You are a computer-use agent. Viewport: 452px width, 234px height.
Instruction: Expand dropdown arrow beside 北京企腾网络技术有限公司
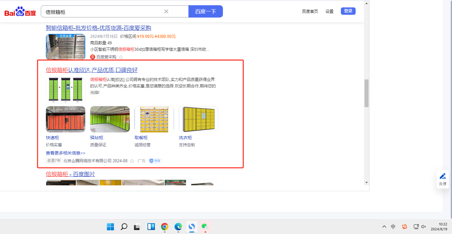click(x=132, y=161)
